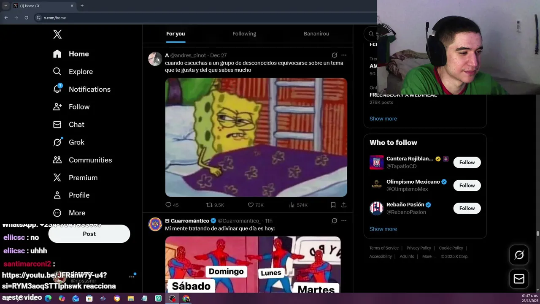This screenshot has width=540, height=304.
Task: Open floating messages envelope button
Action: (x=519, y=279)
